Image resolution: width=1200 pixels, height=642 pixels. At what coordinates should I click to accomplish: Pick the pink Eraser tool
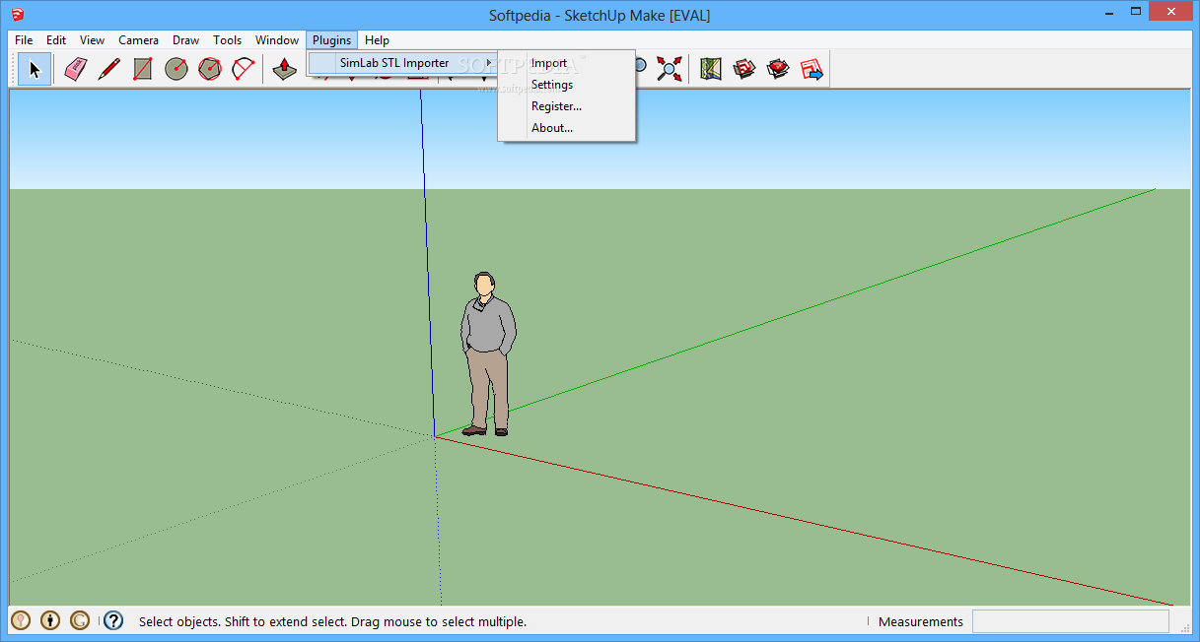(76, 69)
